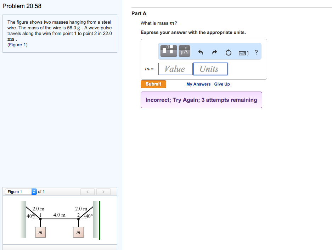Submit the answer
The height and width of the screenshot is (250, 332).
tap(153, 84)
